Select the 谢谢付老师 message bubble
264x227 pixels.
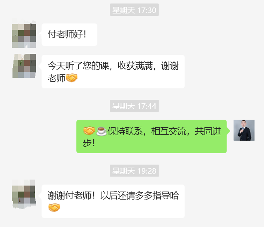(x=113, y=201)
